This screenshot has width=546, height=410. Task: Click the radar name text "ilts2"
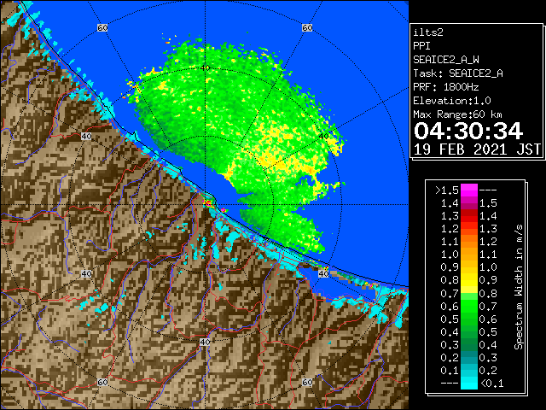pyautogui.click(x=428, y=32)
